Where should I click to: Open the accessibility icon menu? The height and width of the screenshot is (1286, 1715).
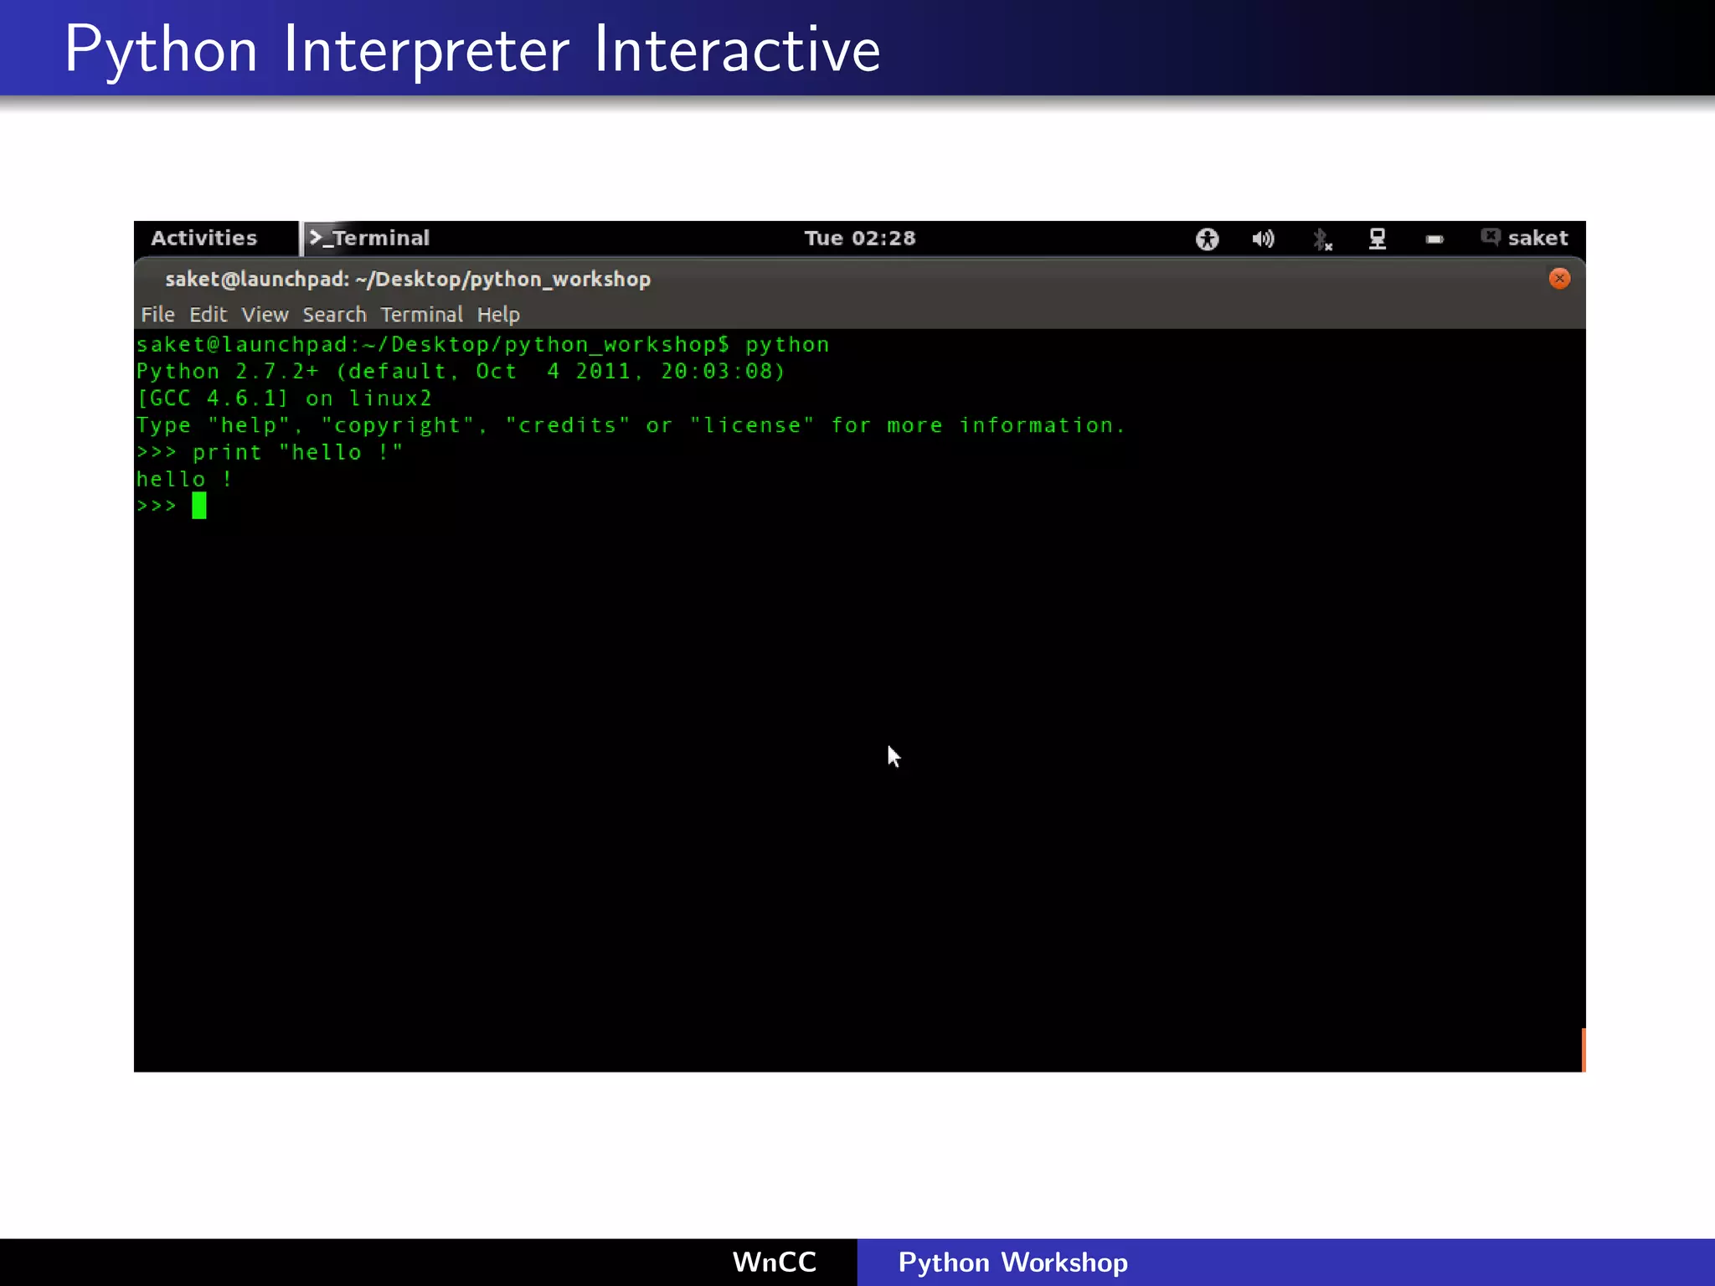pos(1207,239)
